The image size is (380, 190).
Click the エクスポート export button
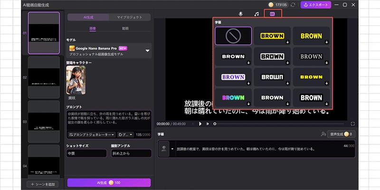316,5
